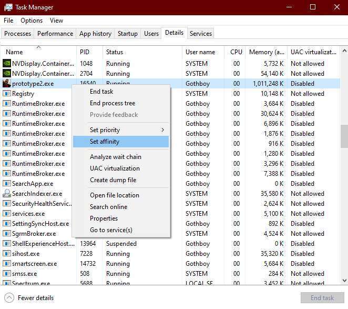Select the PID 7228 cell
Image resolution: width=348 pixels, height=309 pixels.
click(86, 254)
